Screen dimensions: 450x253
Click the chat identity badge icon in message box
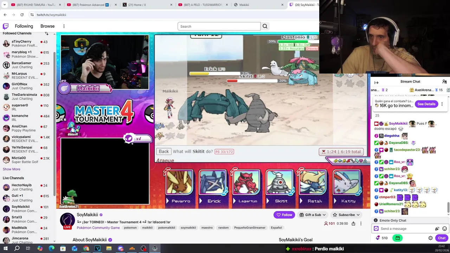pos(376,229)
